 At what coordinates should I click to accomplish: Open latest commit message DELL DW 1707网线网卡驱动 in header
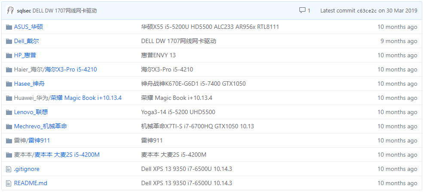click(64, 11)
